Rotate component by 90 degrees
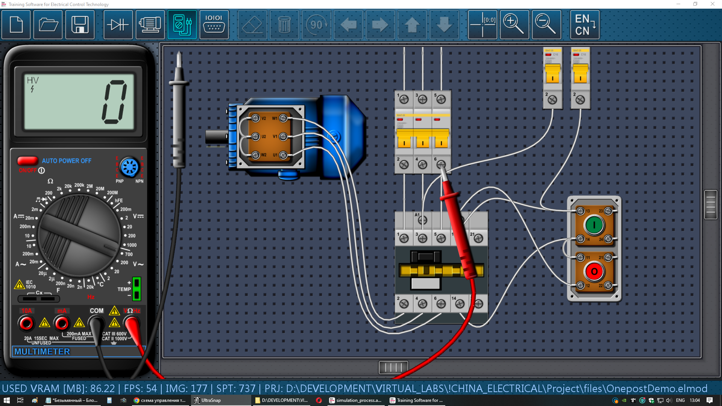722x406 pixels. (x=316, y=25)
